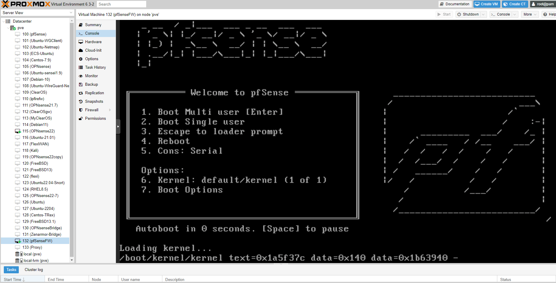Image resolution: width=556 pixels, height=283 pixels.
Task: Click the storage icon for local-lvm (pve)
Action: click(x=19, y=261)
